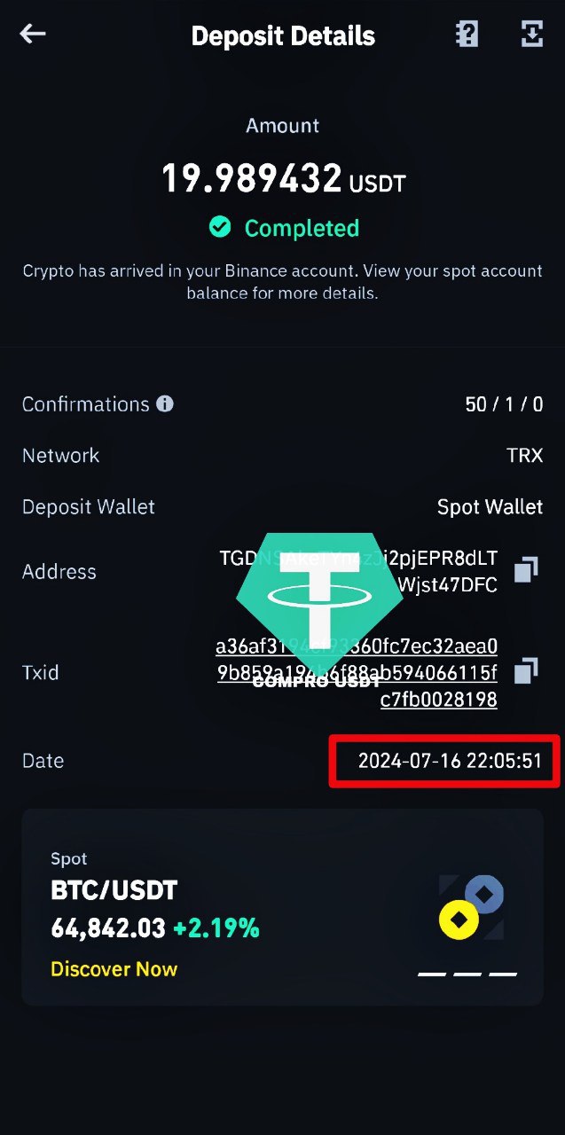565x1135 pixels.
Task: Open the help question-mark icon
Action: point(467,35)
